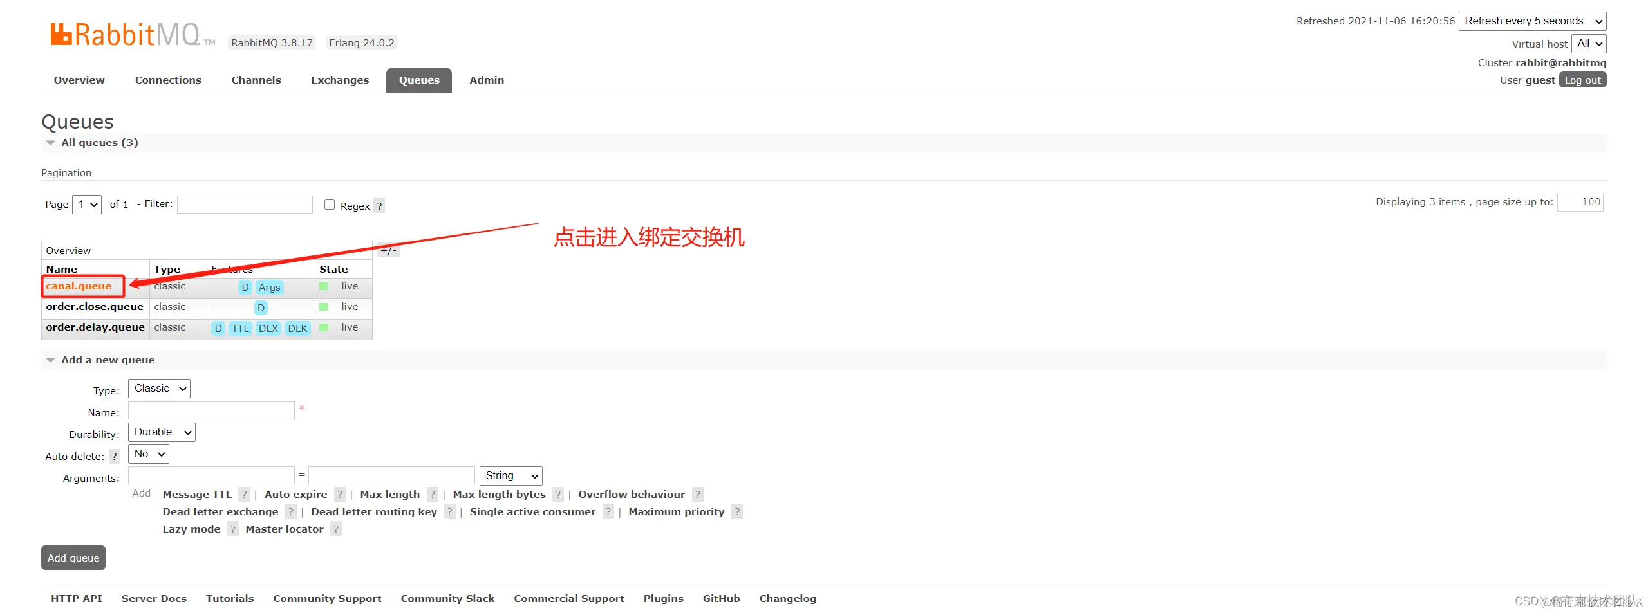This screenshot has width=1648, height=613.
Task: Focus the new queue Name field
Action: [211, 410]
